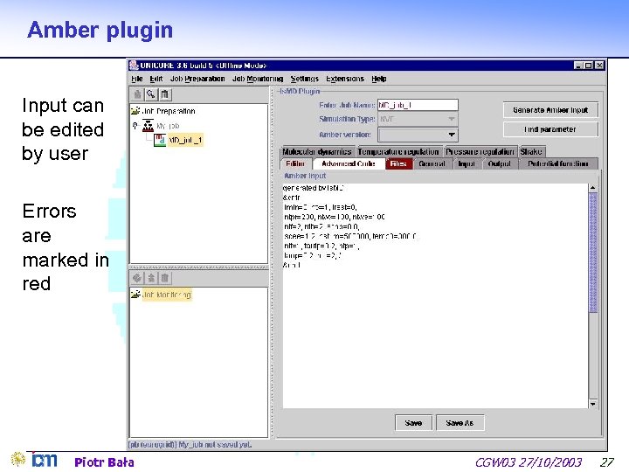Click the magnifier icon in Job Preparation toolbar
The image size is (629, 472).
pyautogui.click(x=151, y=94)
